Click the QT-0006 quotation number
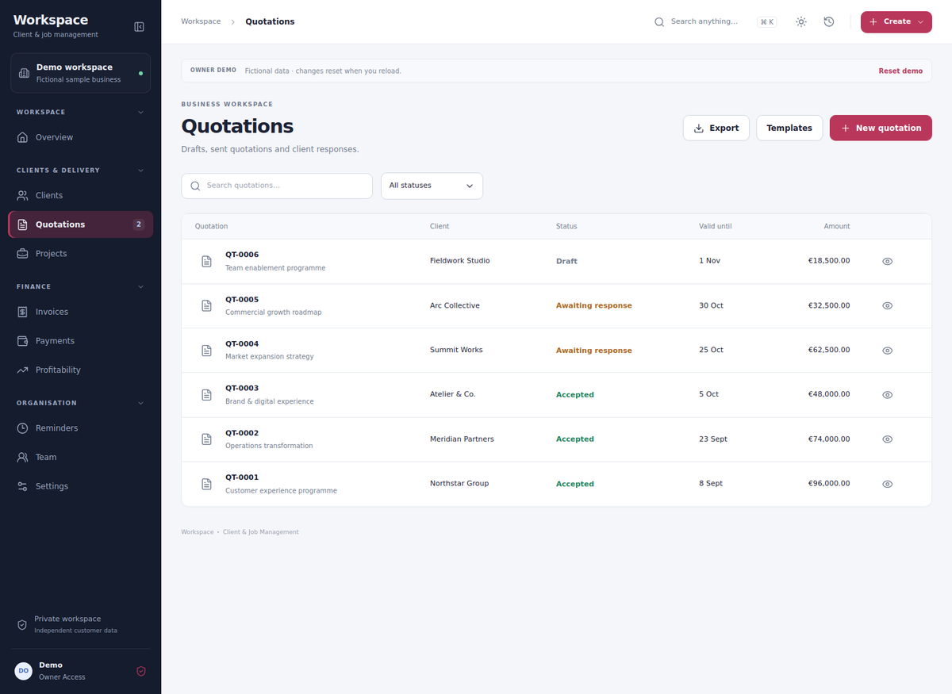The height and width of the screenshot is (694, 952). coord(242,255)
